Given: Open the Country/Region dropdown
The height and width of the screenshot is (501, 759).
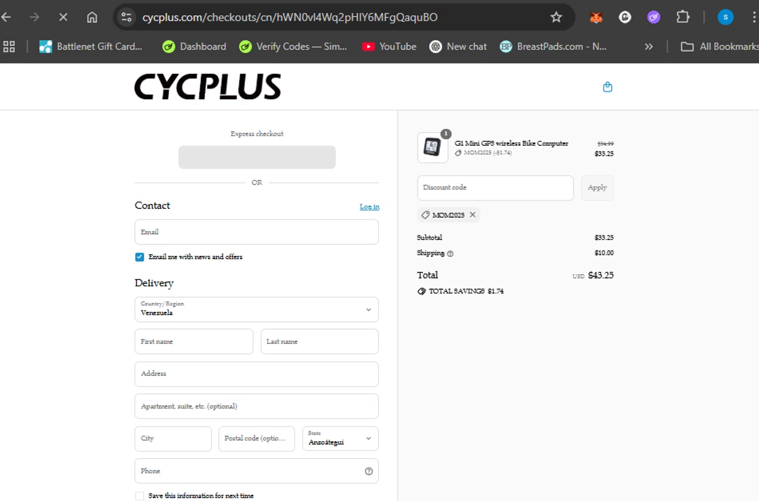Looking at the screenshot, I should click(257, 309).
